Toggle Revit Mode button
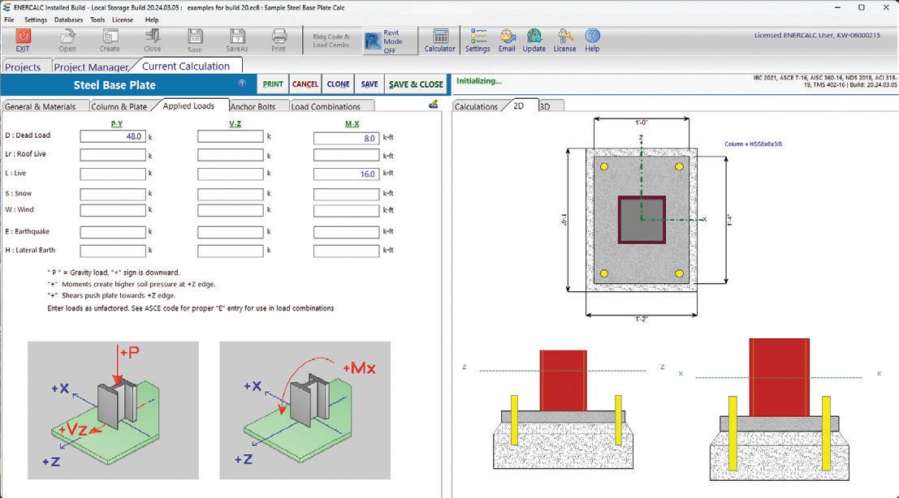Image resolution: width=899 pixels, height=498 pixels. 390,41
